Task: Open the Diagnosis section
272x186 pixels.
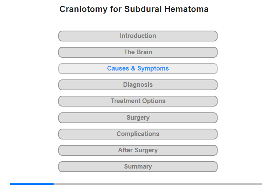Action: tap(138, 85)
